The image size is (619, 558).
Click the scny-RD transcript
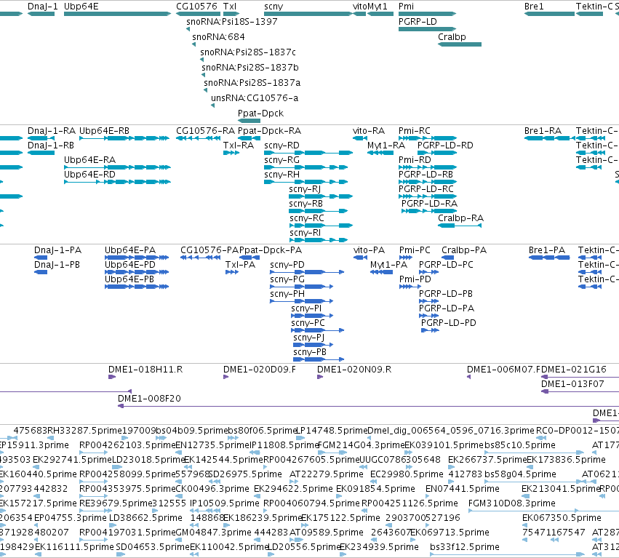point(308,153)
